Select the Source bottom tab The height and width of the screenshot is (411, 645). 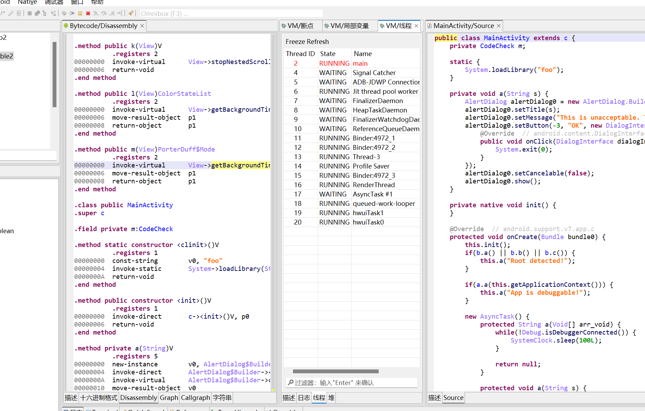pos(453,398)
